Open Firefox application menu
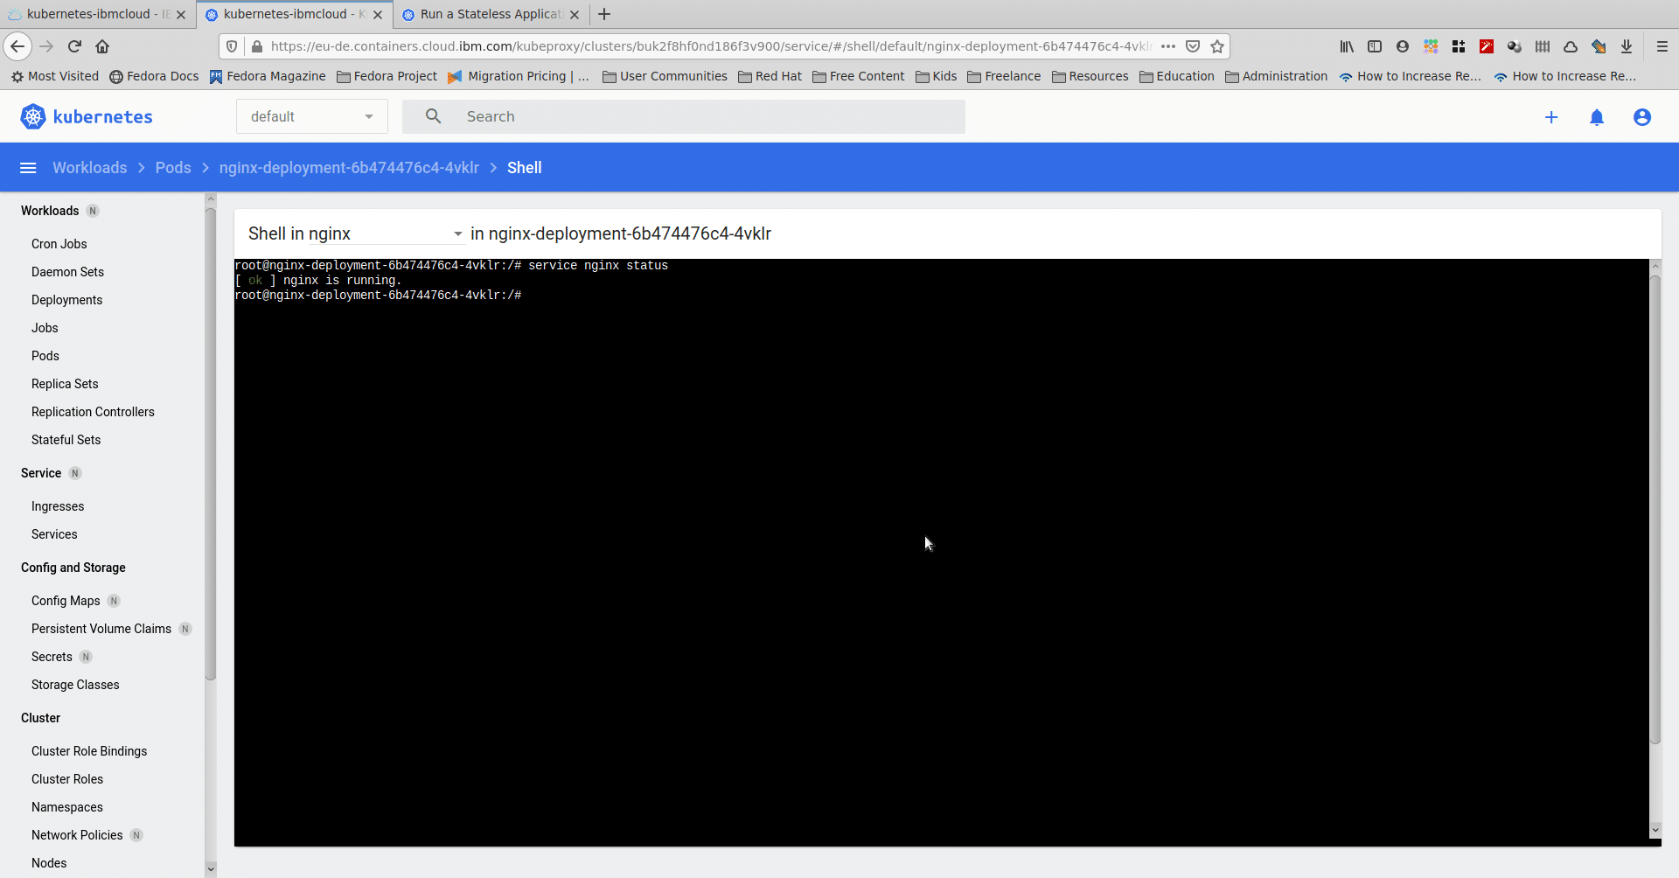This screenshot has height=878, width=1679. tap(1662, 46)
